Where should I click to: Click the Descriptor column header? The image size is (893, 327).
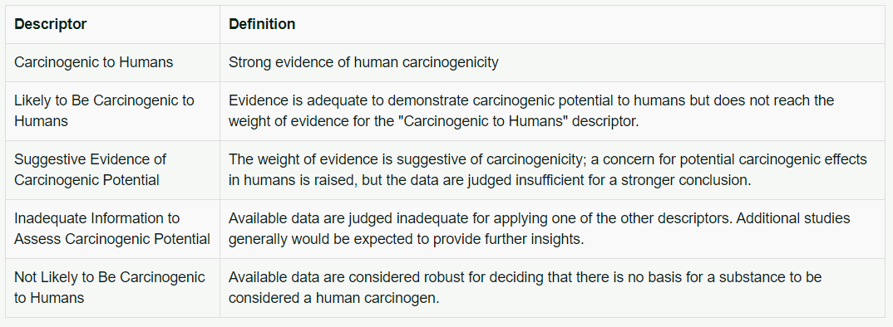click(50, 24)
